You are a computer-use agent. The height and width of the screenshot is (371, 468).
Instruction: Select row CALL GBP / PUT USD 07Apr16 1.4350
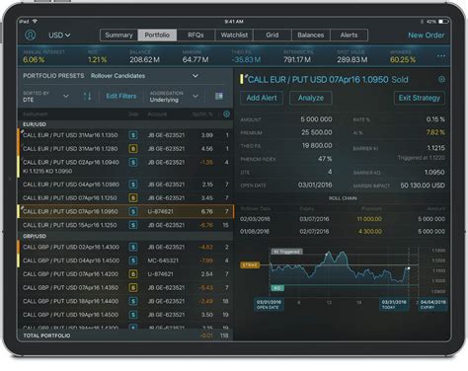pyautogui.click(x=125, y=288)
